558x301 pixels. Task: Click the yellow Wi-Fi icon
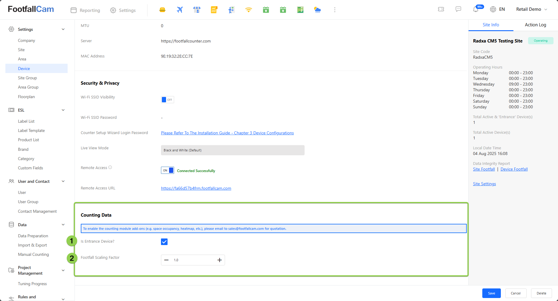(248, 10)
